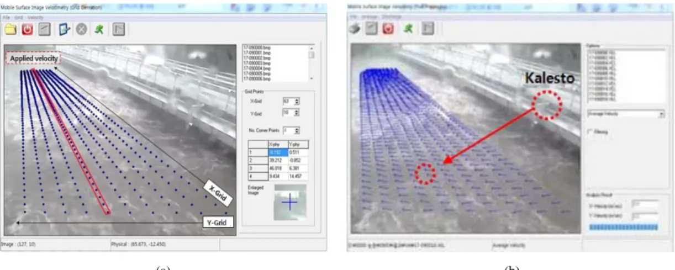Click the bmp file list scrollbar

point(311,63)
